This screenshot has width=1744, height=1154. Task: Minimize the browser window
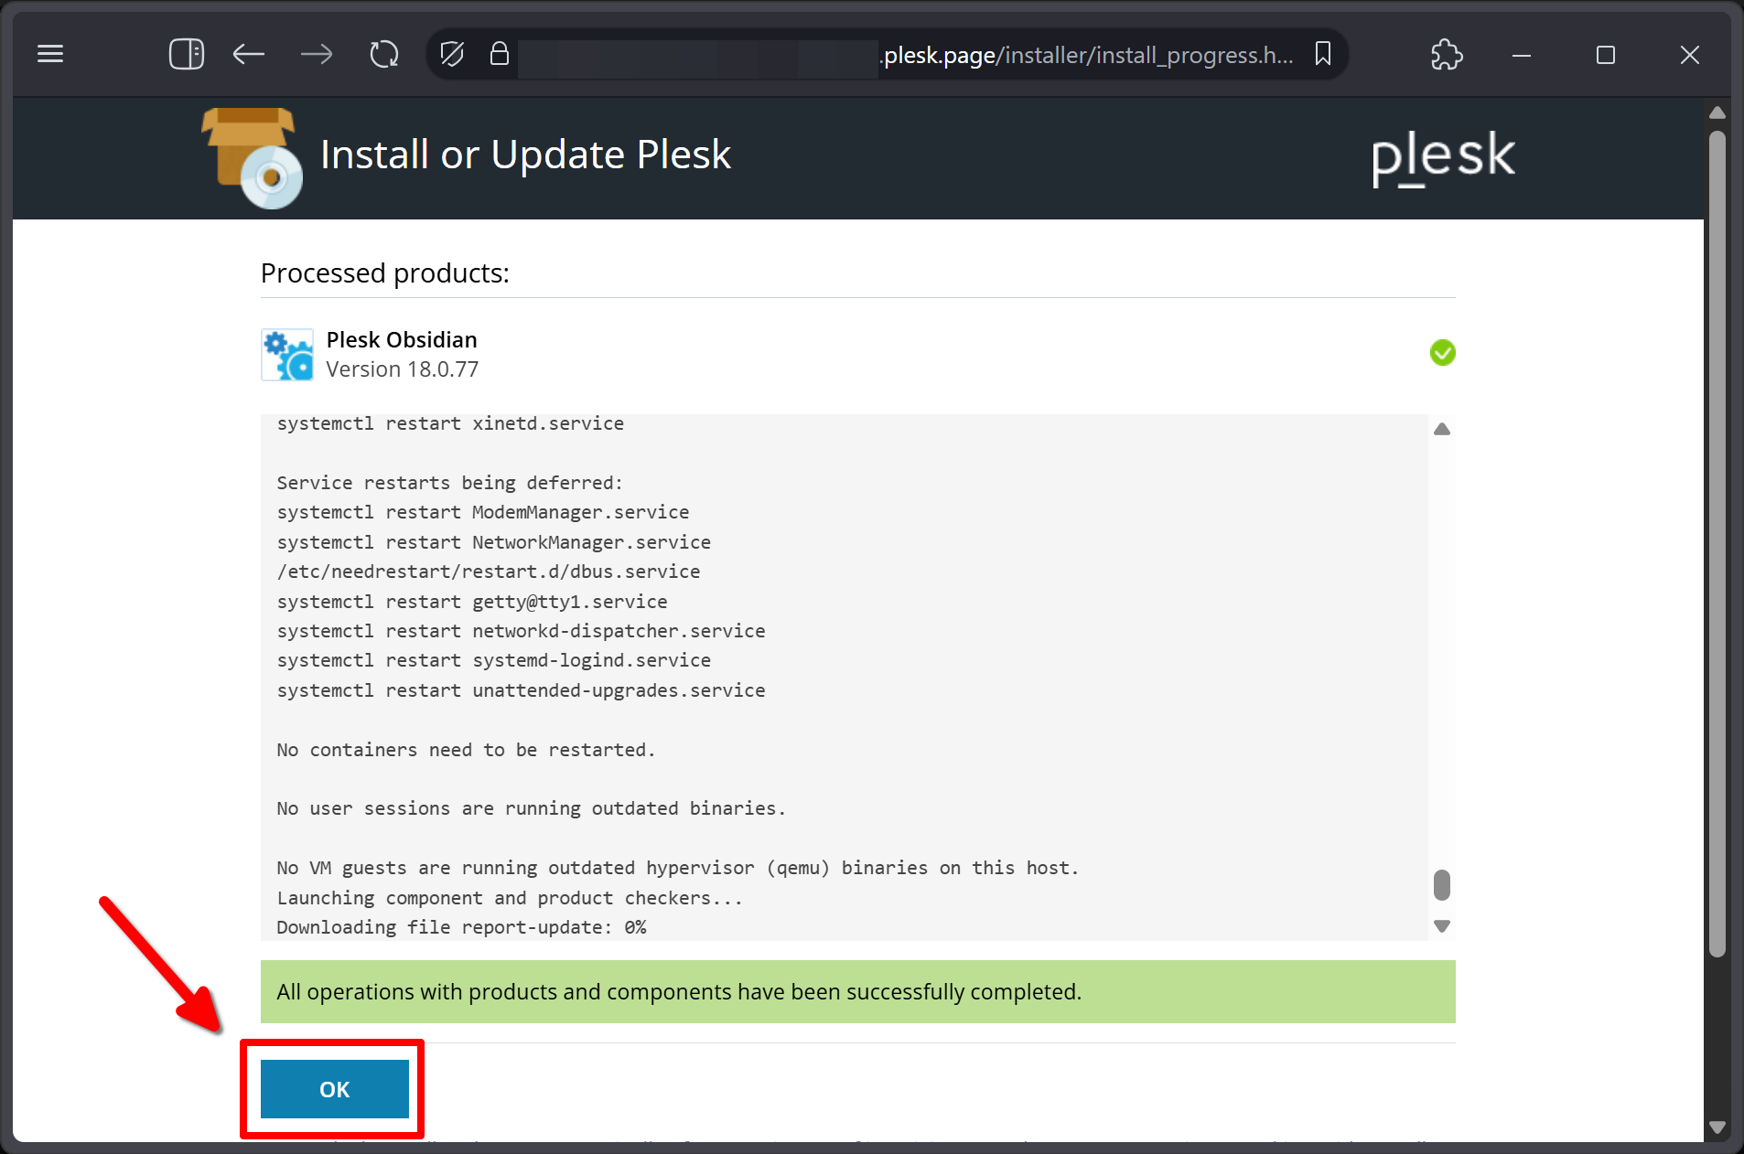coord(1522,55)
